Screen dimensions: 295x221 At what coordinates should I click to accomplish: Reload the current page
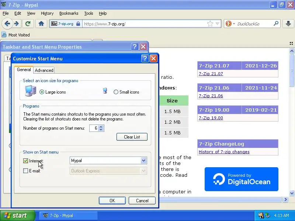28,24
